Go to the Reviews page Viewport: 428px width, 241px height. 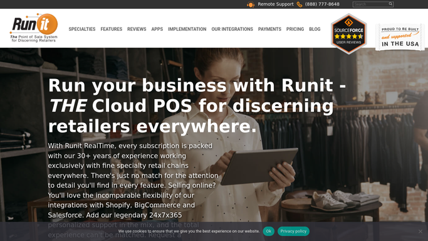coord(137,29)
